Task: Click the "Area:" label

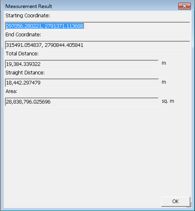Action: click(x=11, y=91)
